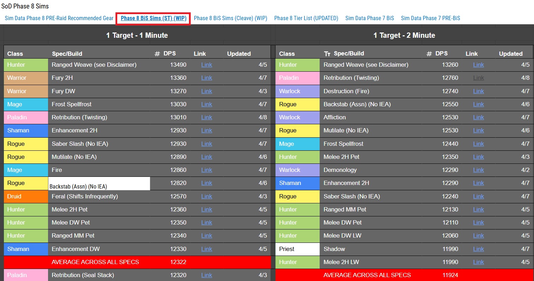Switch to Phase 8 BiS Sims (Cleave) tab

(x=231, y=18)
